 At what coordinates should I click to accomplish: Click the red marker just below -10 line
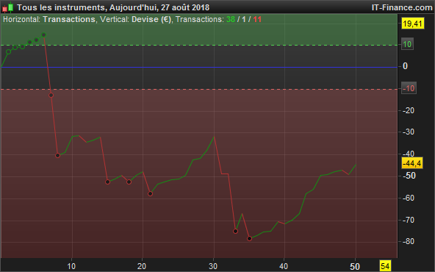point(51,96)
